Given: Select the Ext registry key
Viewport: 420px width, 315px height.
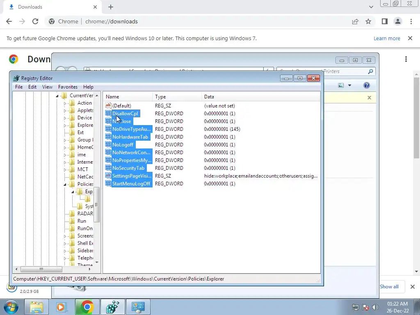Looking at the screenshot, I should (x=80, y=132).
